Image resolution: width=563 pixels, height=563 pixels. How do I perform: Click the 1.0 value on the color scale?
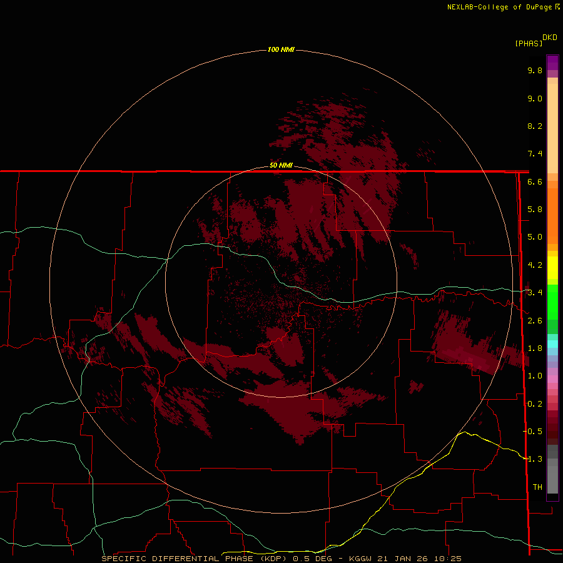pos(535,376)
